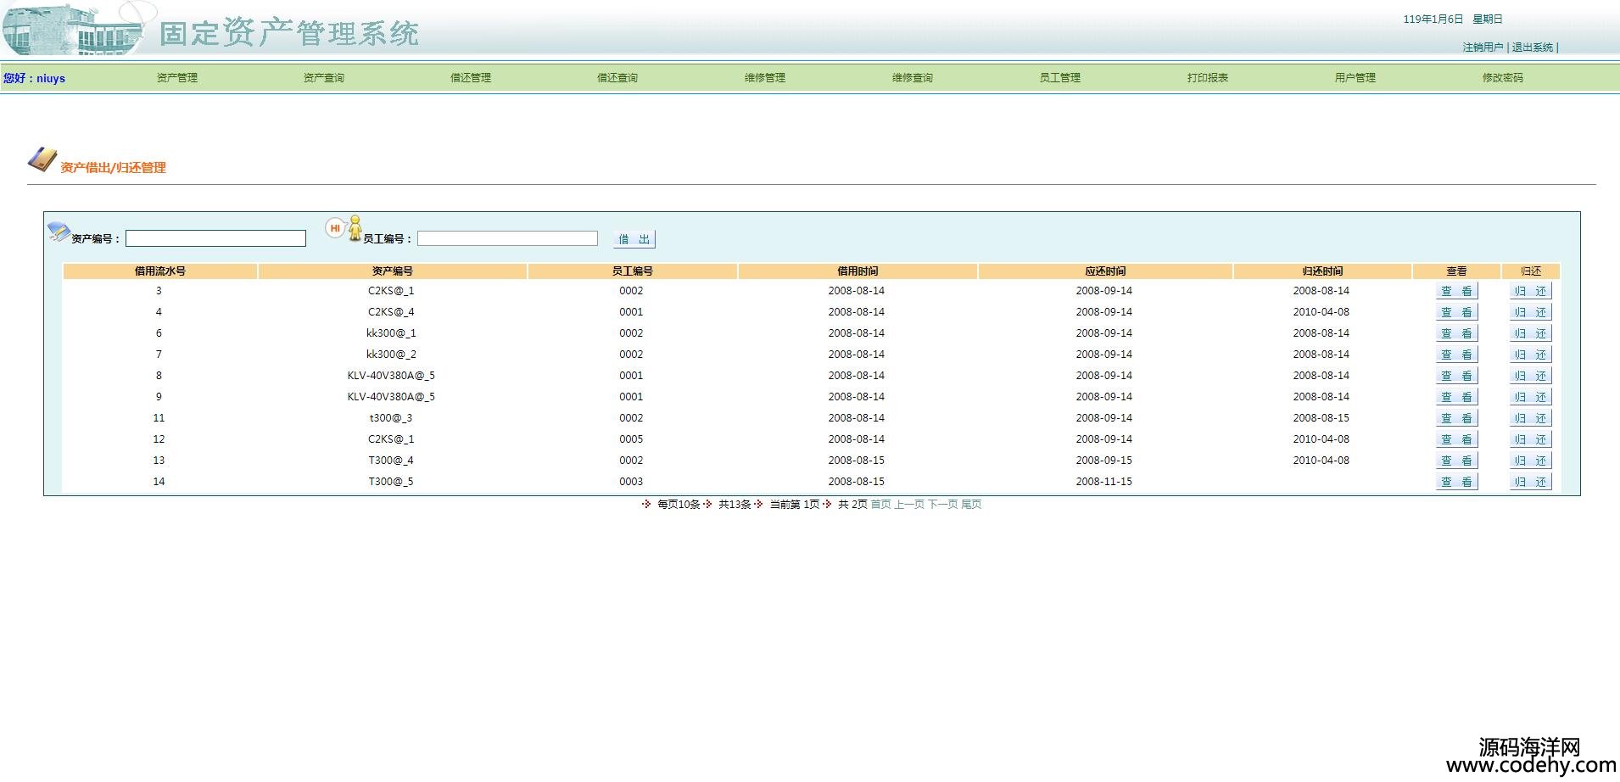Open the 打印报表 menu
This screenshot has width=1620, height=782.
click(x=1208, y=78)
